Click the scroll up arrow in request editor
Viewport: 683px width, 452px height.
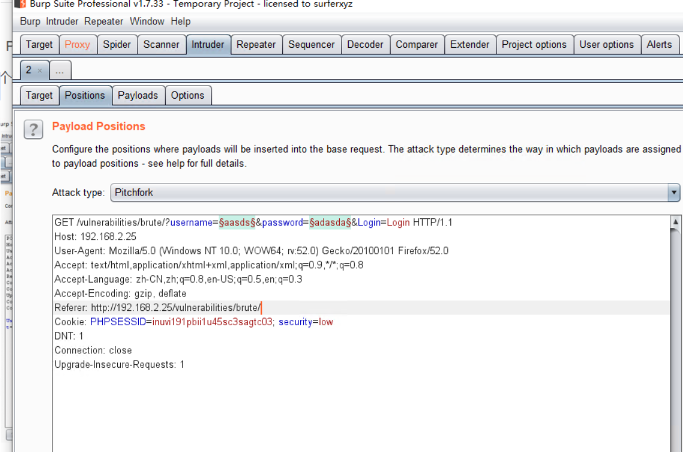676,222
